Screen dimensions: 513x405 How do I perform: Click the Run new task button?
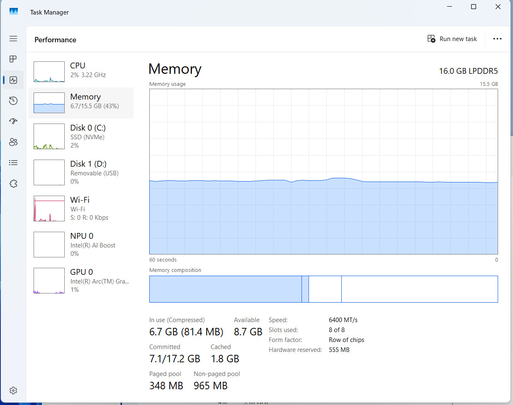[x=452, y=39]
